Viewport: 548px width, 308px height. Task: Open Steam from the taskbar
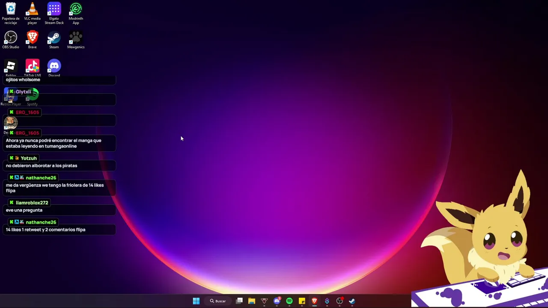point(352,301)
